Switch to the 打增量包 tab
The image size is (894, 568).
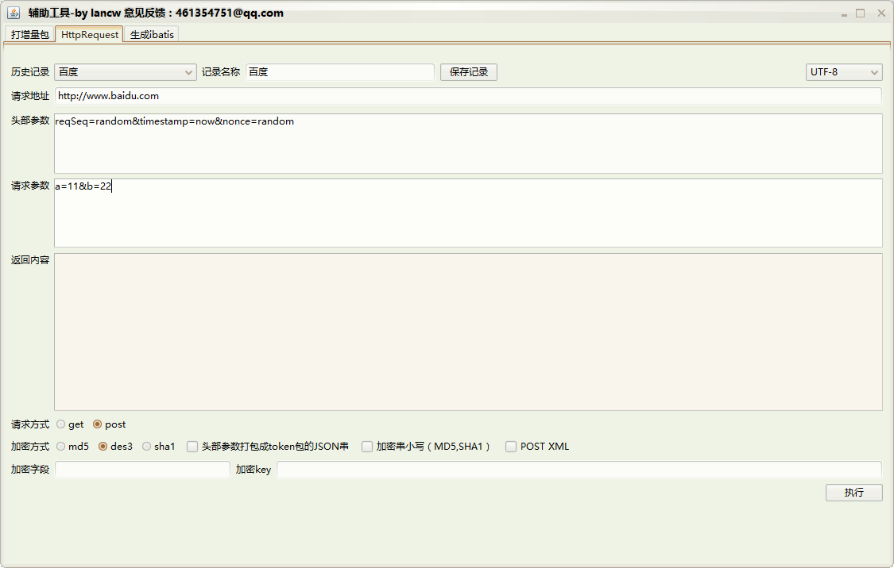[x=29, y=35]
